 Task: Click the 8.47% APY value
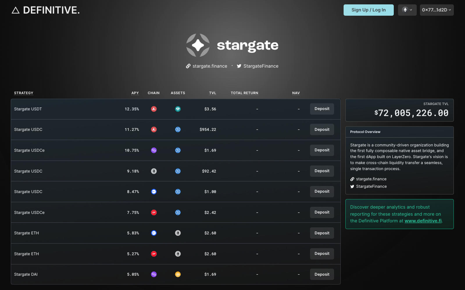click(x=133, y=192)
